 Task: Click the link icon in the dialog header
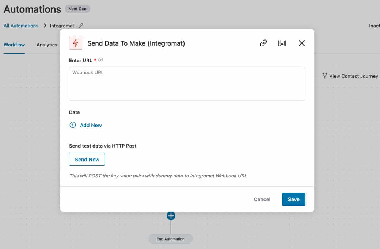[263, 43]
